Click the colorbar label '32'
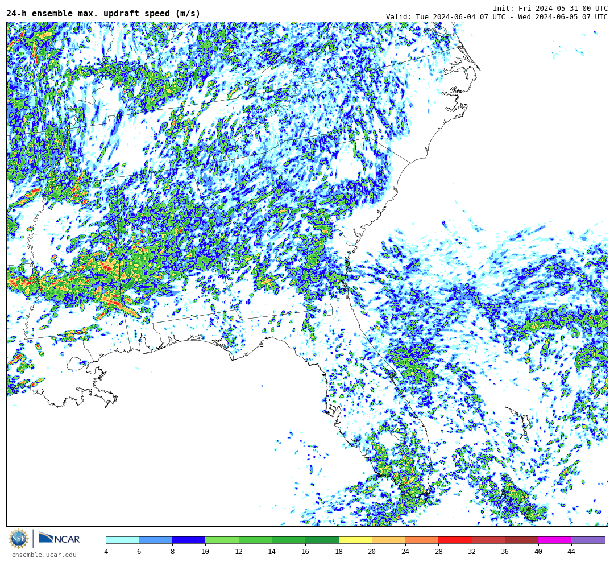This screenshot has height=562, width=614. [x=471, y=552]
